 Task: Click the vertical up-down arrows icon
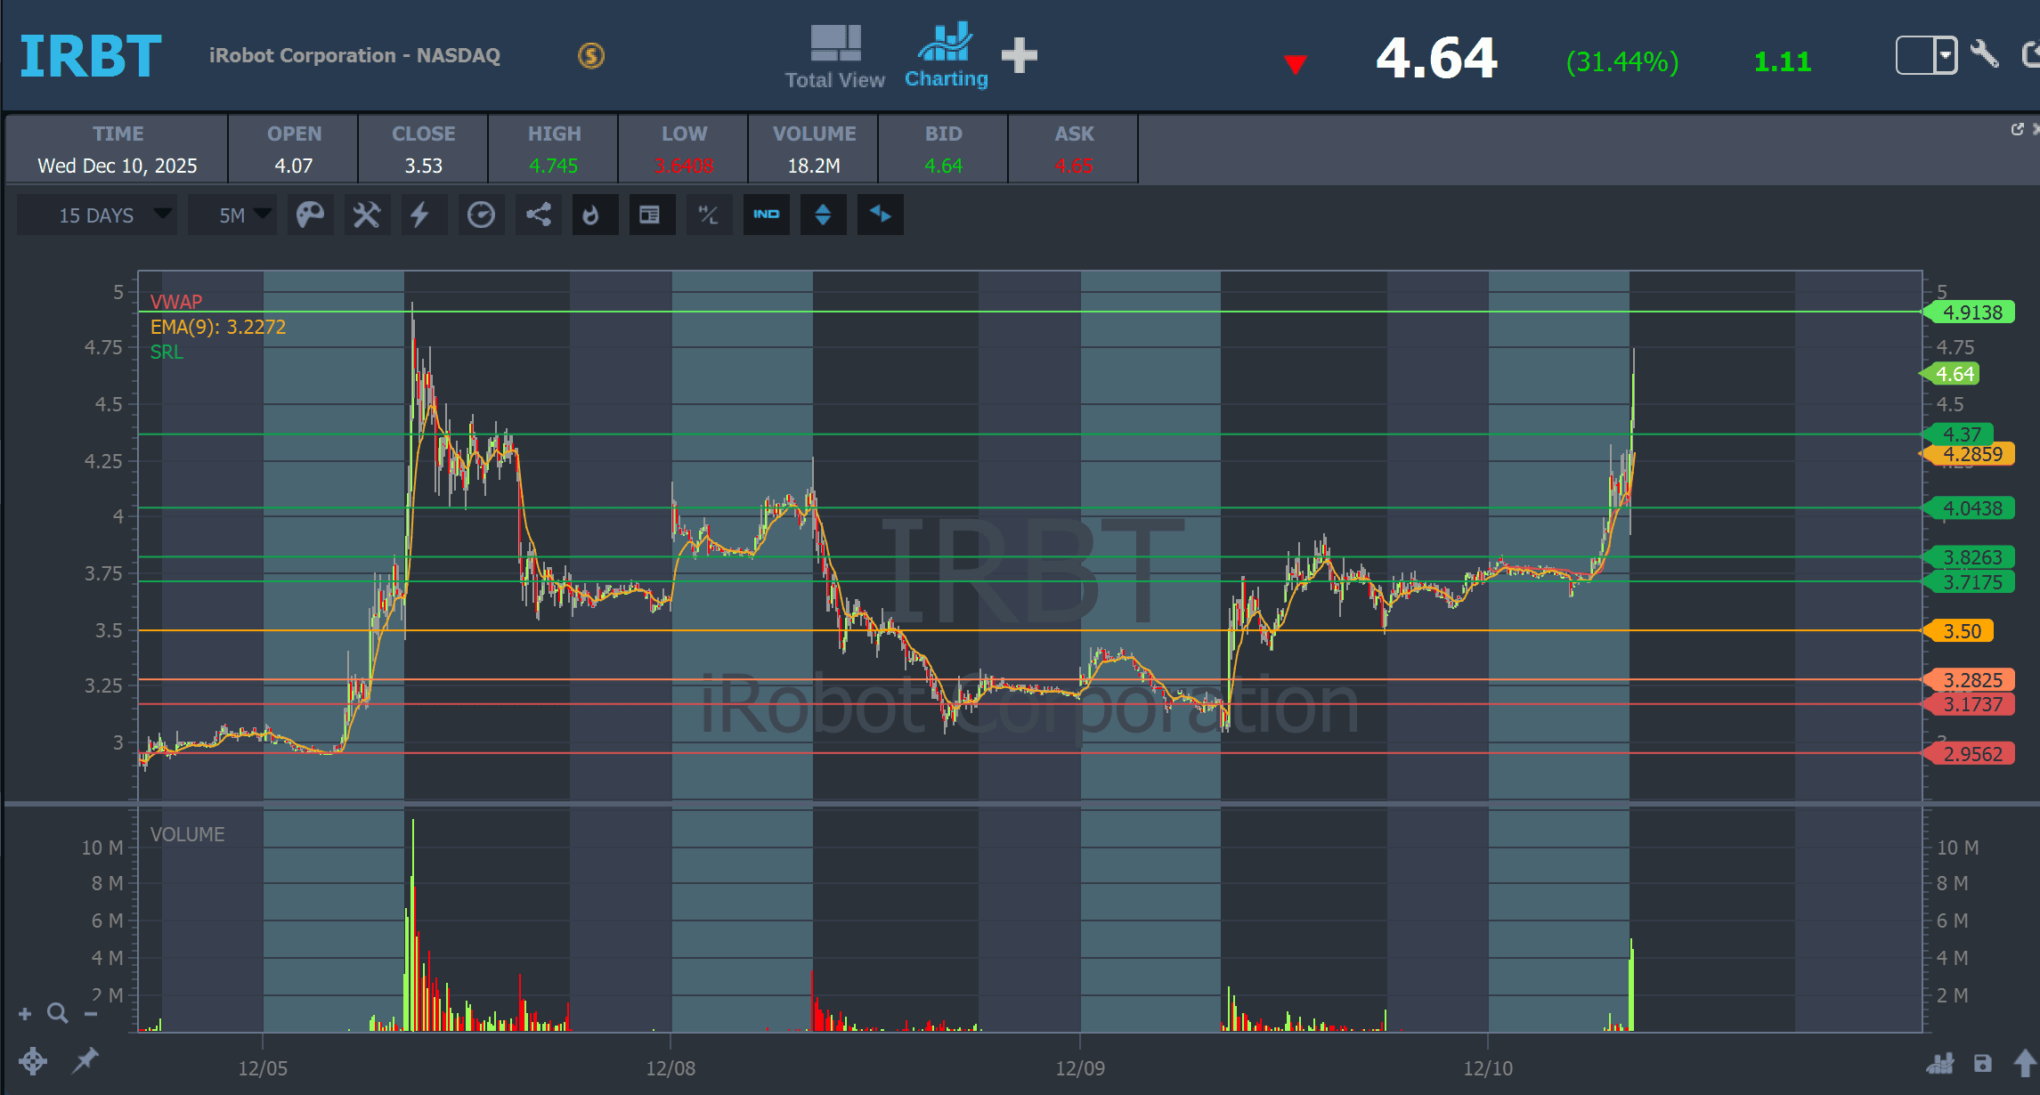[823, 215]
